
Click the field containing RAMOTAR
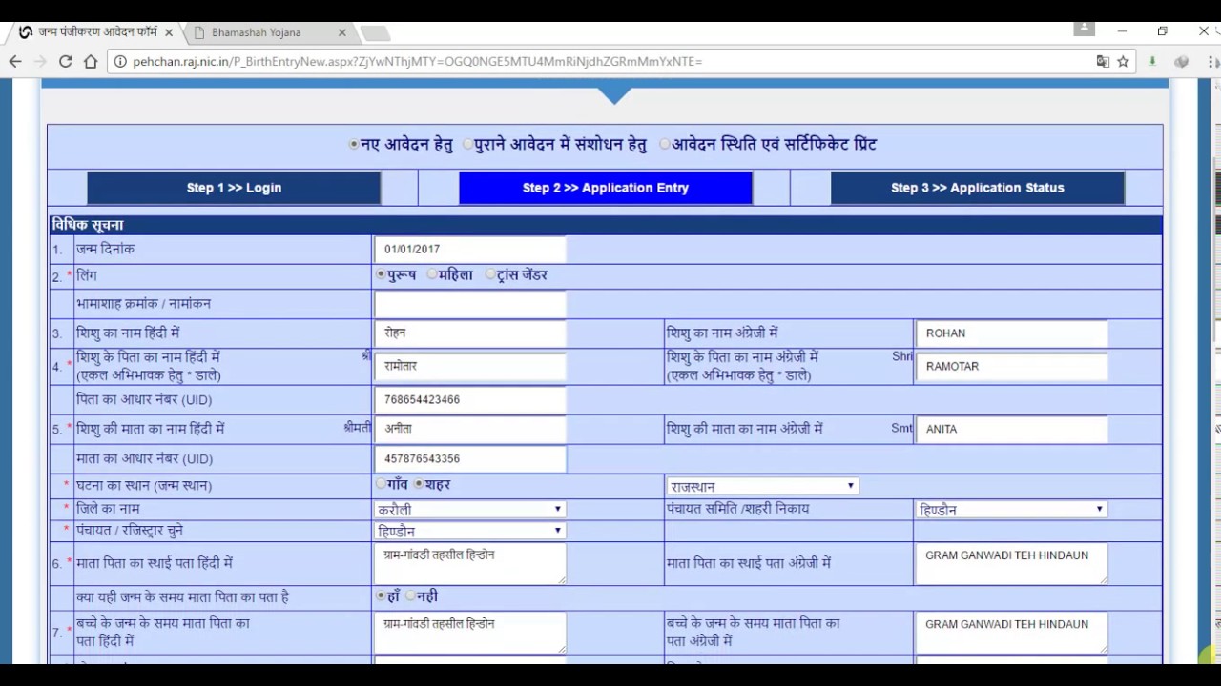(x=1011, y=367)
